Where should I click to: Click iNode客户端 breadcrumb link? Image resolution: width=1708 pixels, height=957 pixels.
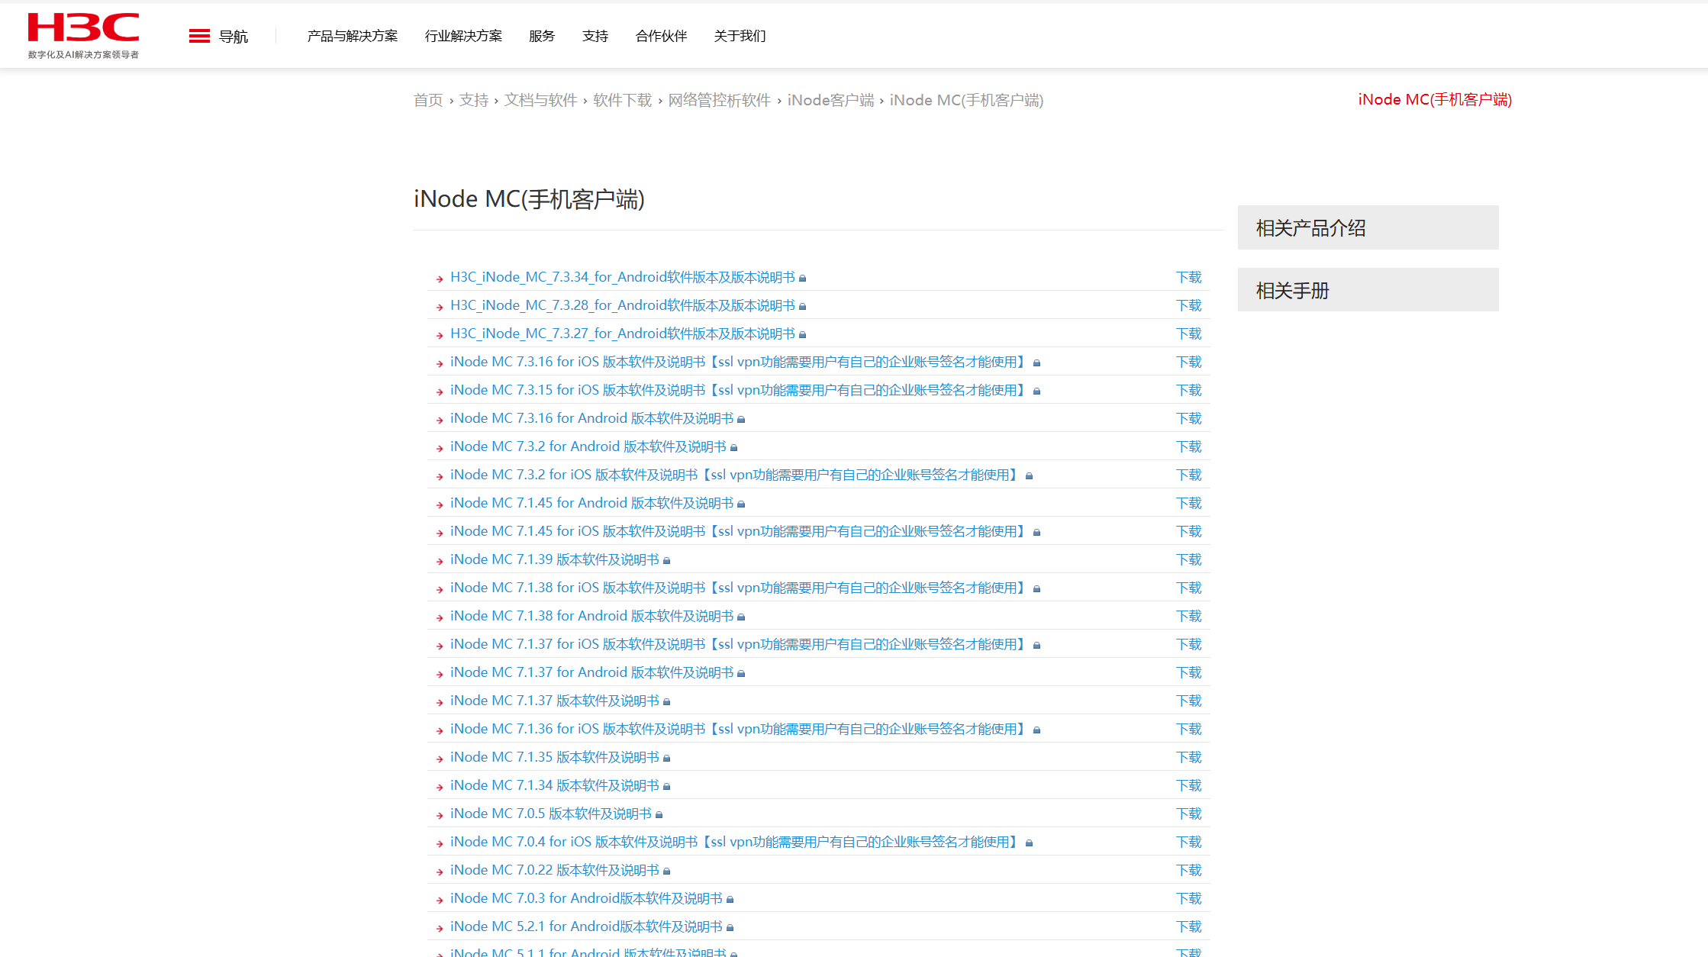[x=830, y=100]
